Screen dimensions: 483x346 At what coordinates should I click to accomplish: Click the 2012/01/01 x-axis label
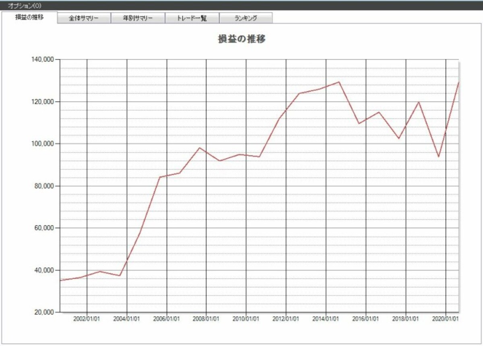point(286,318)
